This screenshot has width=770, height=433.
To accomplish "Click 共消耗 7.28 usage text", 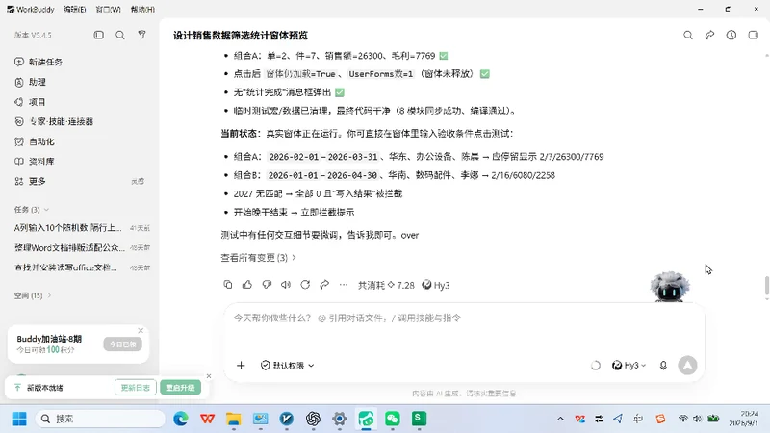I will click(386, 285).
